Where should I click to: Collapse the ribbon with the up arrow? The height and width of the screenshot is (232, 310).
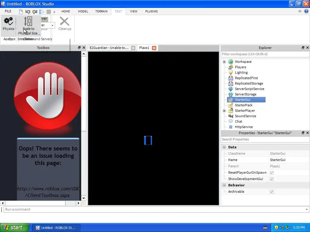[300, 11]
